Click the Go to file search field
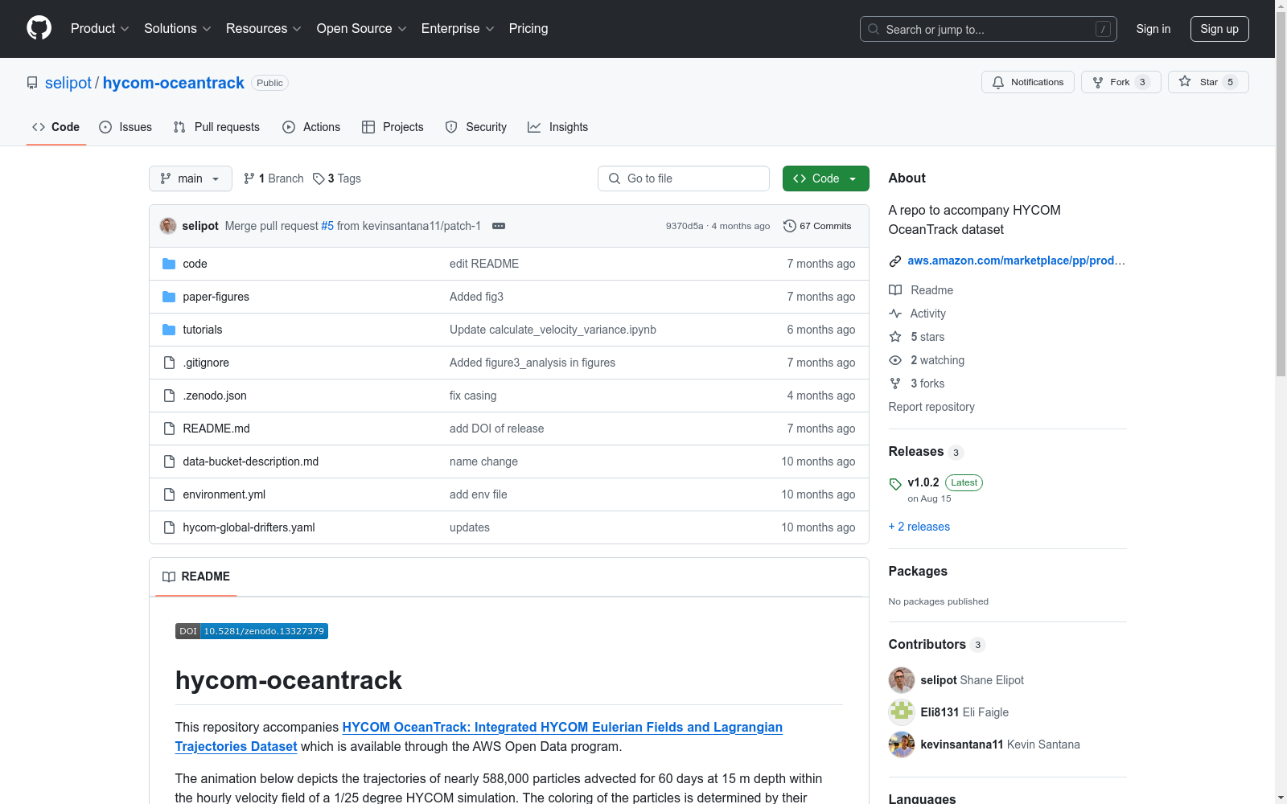The height and width of the screenshot is (804, 1287). 684,178
